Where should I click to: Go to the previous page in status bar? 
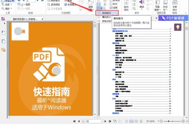pyautogui.click(x=79, y=121)
